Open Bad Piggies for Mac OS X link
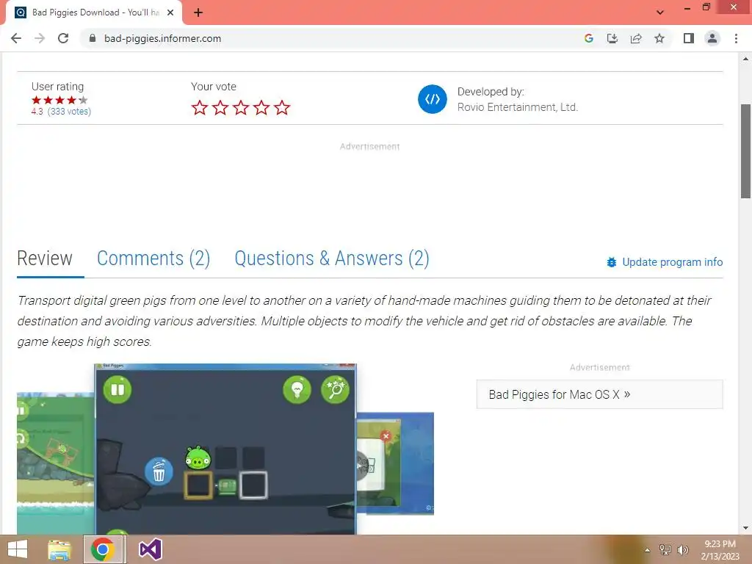 point(599,394)
